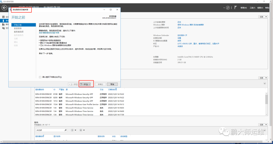
Task: Open the 工具(T) menu
Action: pyautogui.click(x=252, y=8)
